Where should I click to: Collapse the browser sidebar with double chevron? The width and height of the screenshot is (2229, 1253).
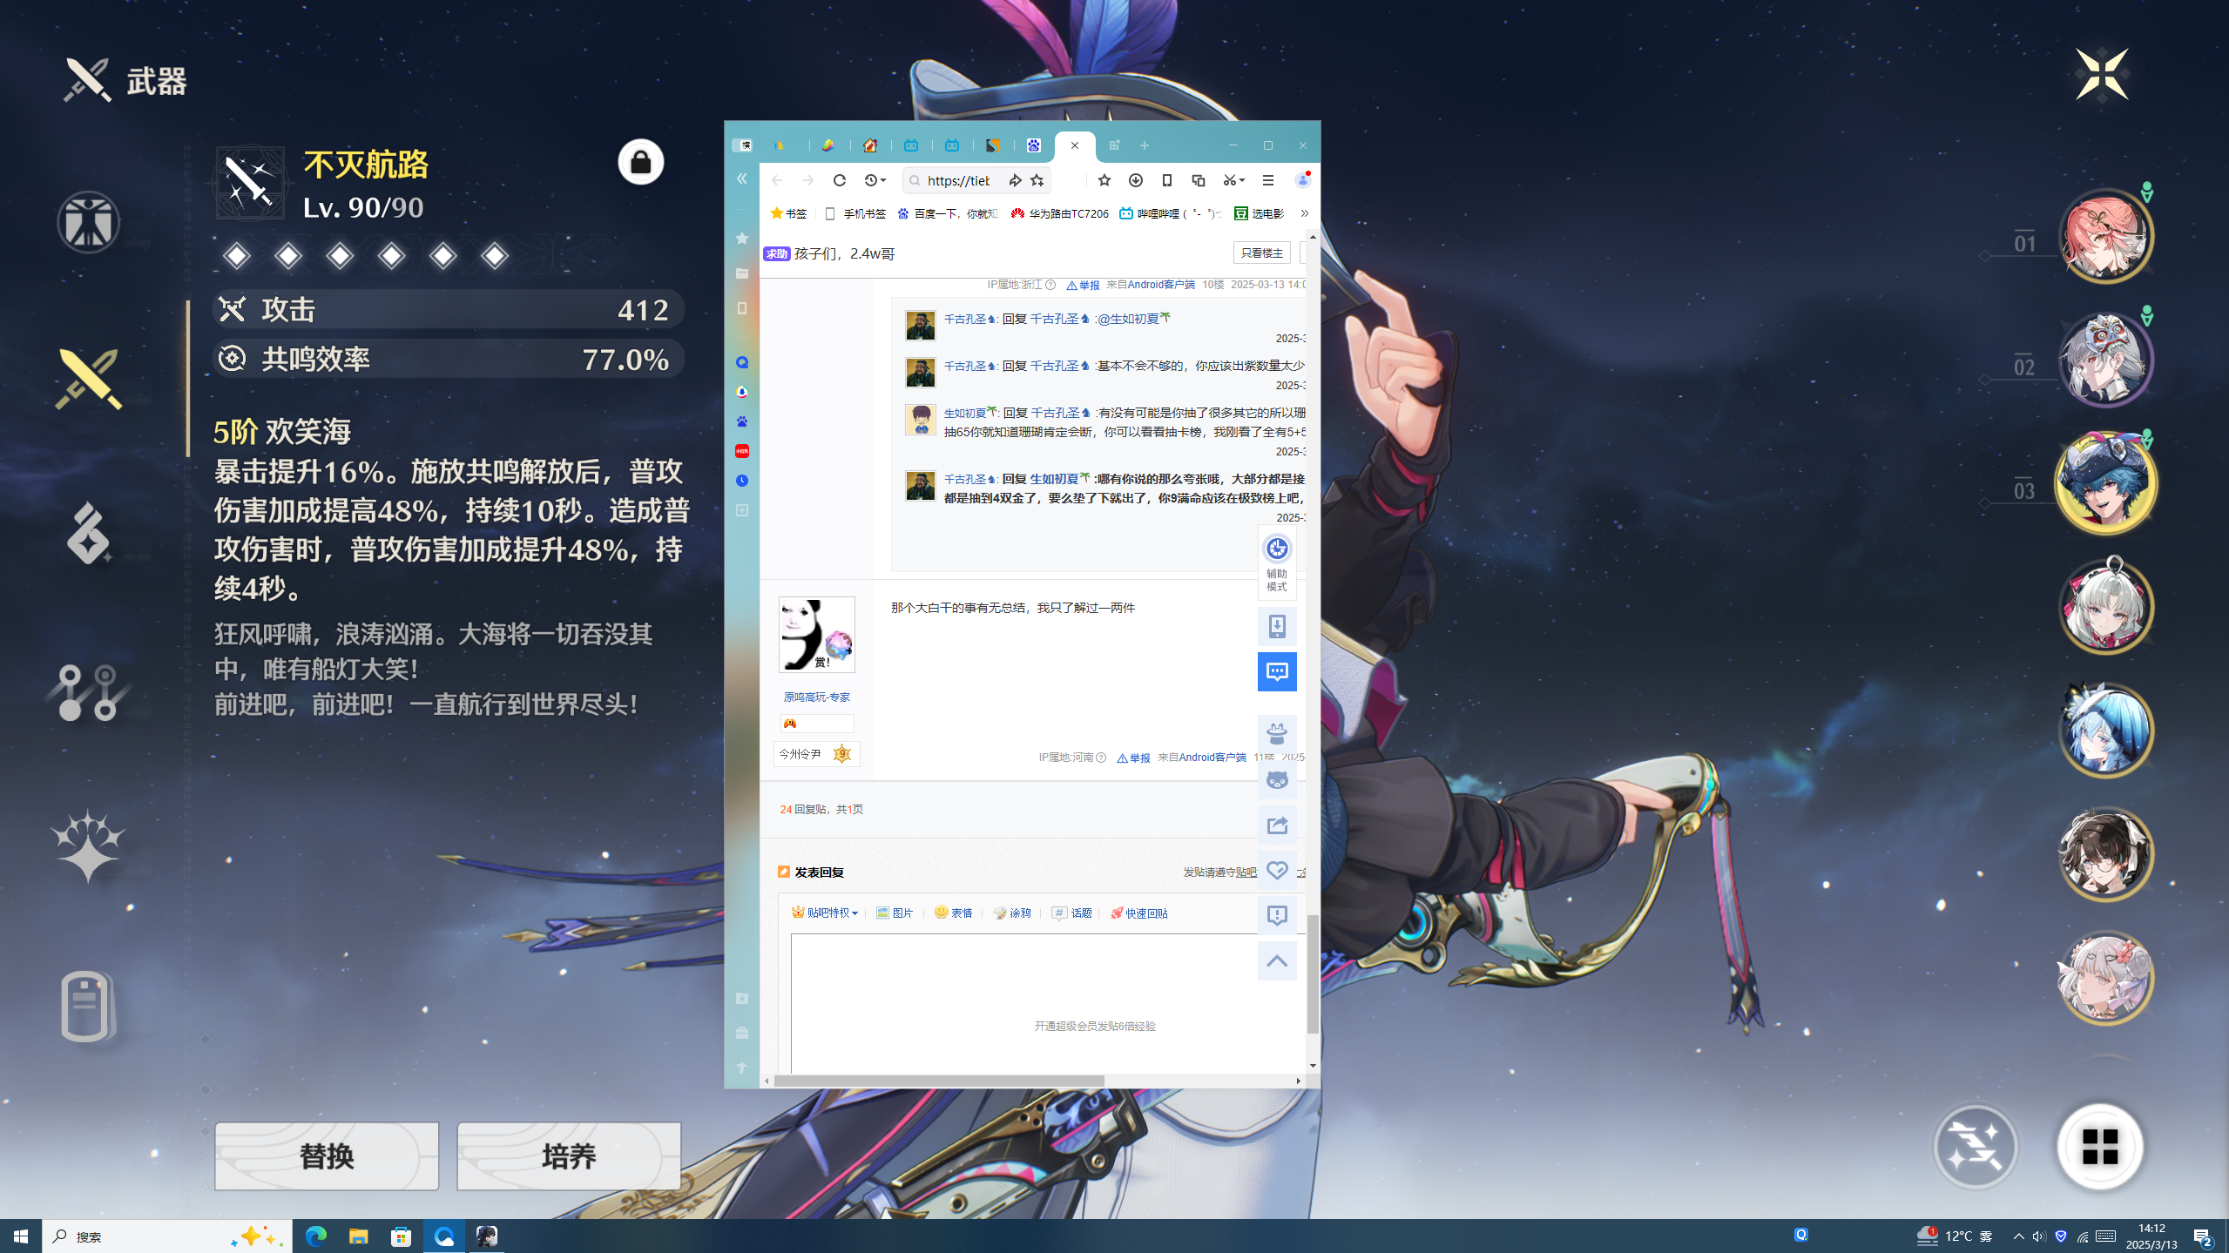pyautogui.click(x=742, y=179)
